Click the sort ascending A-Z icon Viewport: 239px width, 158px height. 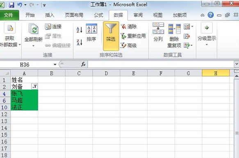pos(80,30)
